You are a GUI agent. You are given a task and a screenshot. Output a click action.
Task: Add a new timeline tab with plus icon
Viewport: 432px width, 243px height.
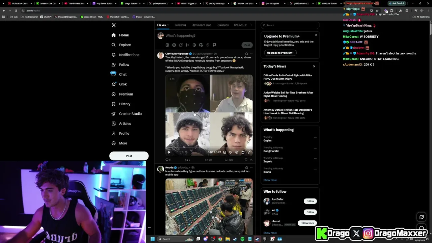251,25
